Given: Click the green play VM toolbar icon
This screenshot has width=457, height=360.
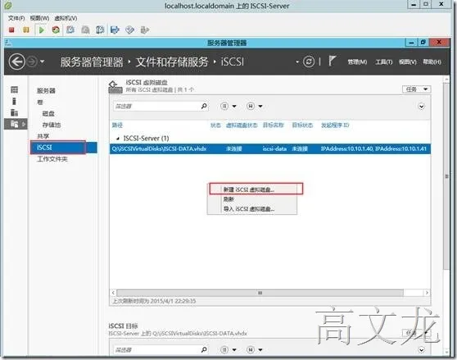Looking at the screenshot, I should (42, 30).
